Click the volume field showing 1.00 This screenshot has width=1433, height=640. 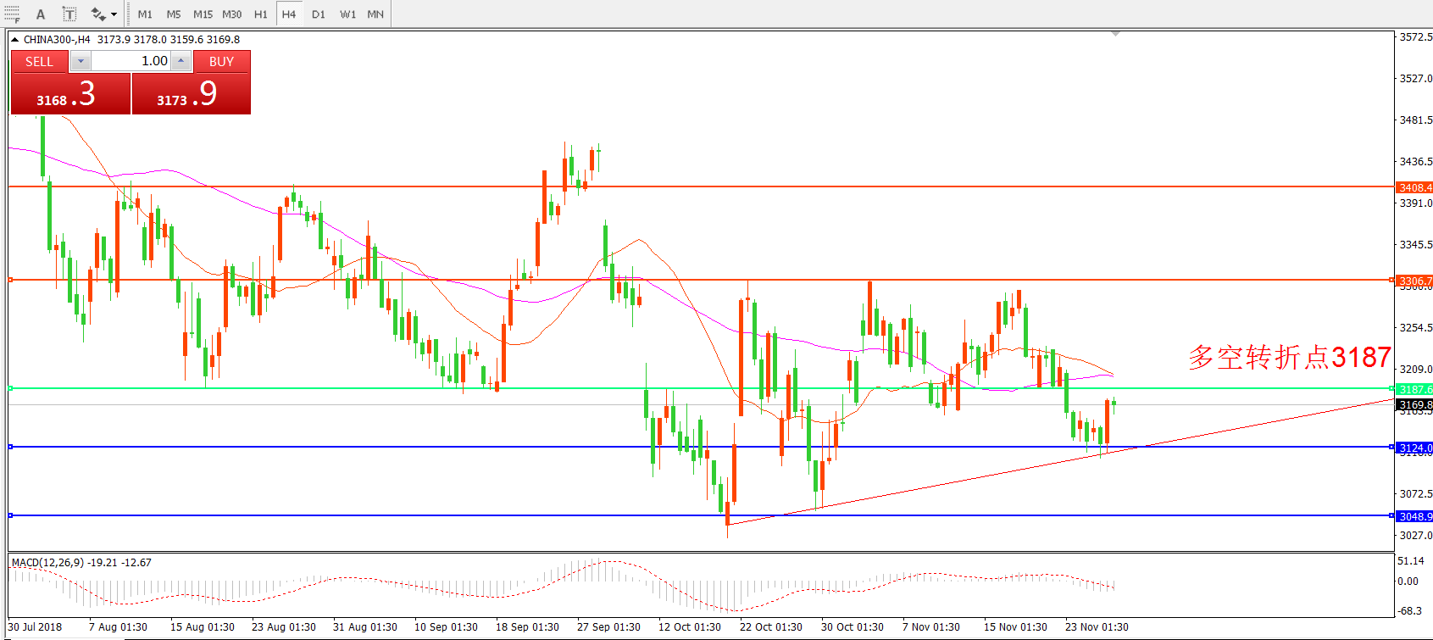point(131,61)
